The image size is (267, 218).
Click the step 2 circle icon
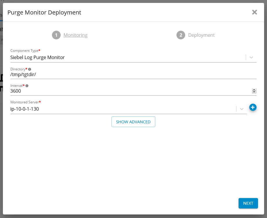point(181,35)
